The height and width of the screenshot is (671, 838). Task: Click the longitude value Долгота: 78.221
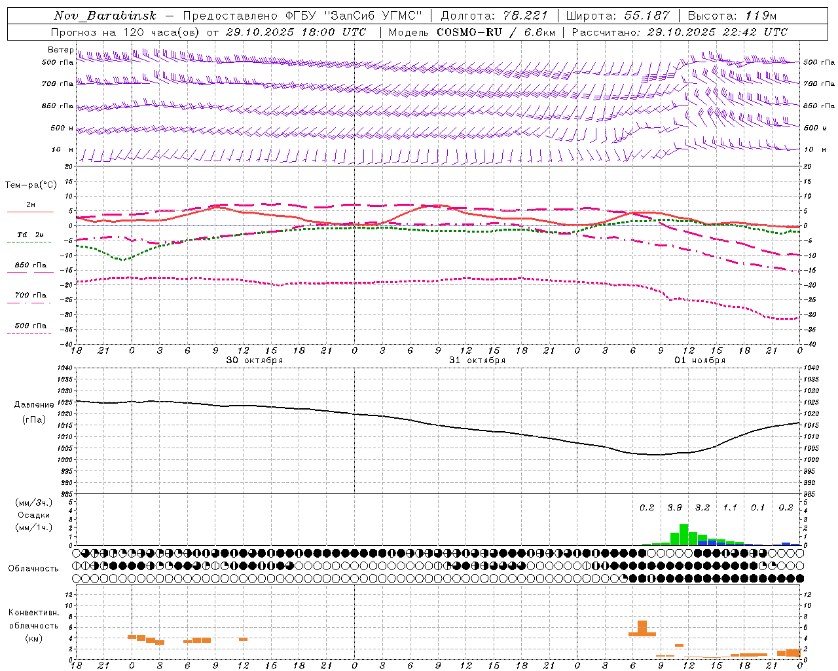pyautogui.click(x=494, y=16)
